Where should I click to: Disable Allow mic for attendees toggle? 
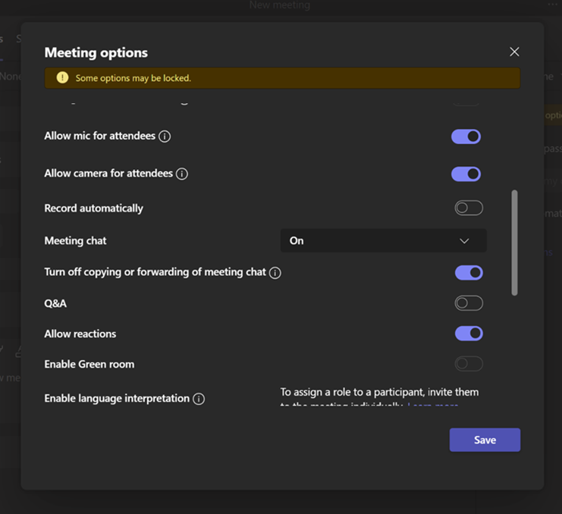[x=466, y=136]
